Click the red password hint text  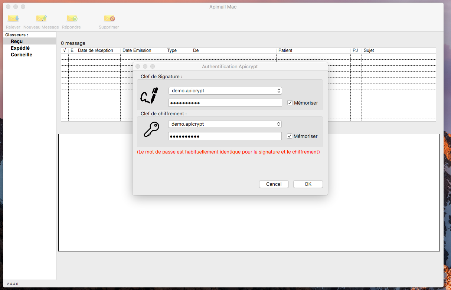pyautogui.click(x=228, y=152)
